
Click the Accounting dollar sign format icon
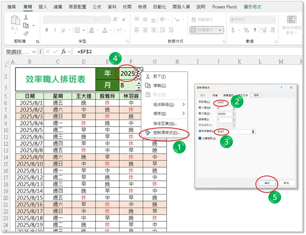pyautogui.click(x=233, y=30)
